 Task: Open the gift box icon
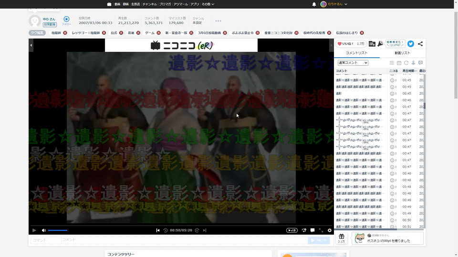[342, 237]
